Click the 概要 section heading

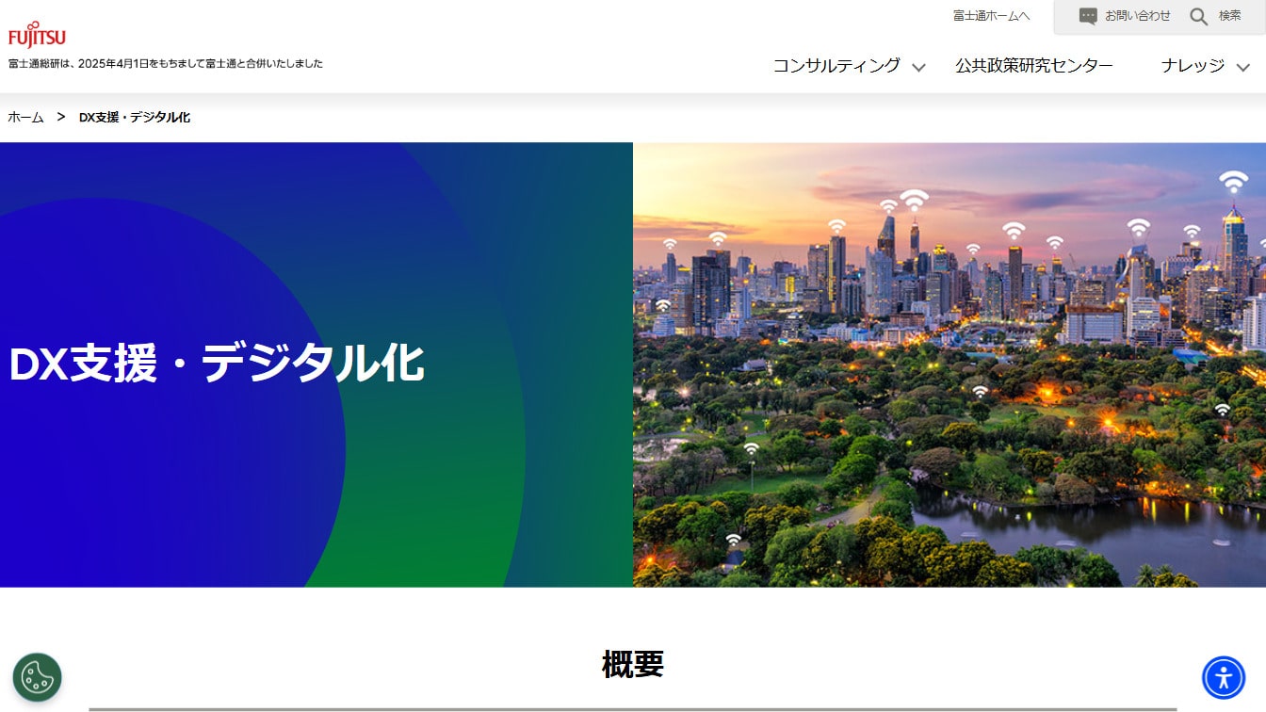coord(632,664)
